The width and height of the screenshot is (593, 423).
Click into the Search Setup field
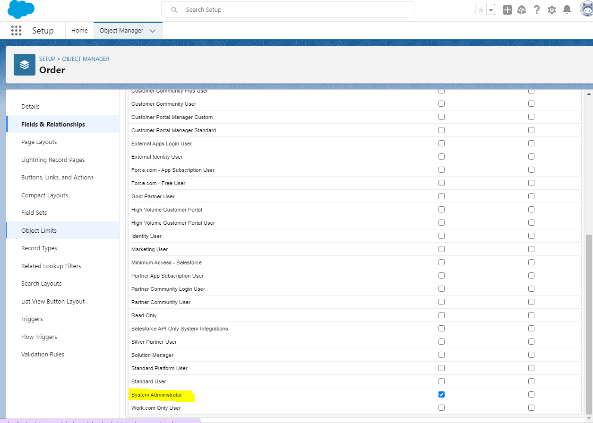click(x=288, y=9)
